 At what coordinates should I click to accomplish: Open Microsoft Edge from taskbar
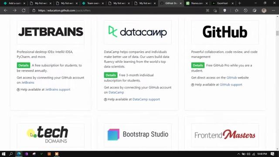click(x=19, y=154)
